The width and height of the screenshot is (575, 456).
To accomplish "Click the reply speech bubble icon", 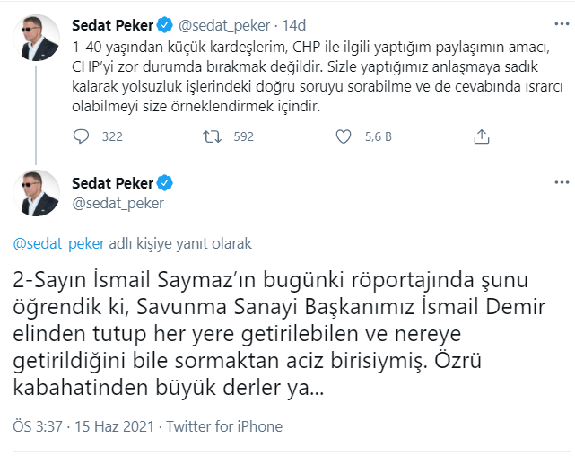I will click(x=81, y=136).
